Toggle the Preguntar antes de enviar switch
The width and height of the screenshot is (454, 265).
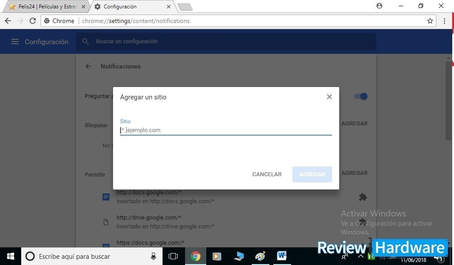361,96
